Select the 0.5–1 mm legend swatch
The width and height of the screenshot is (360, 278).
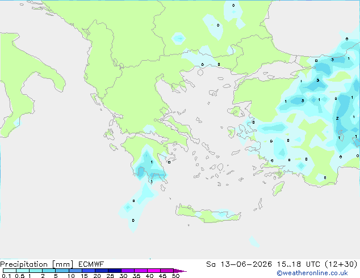[23, 271]
